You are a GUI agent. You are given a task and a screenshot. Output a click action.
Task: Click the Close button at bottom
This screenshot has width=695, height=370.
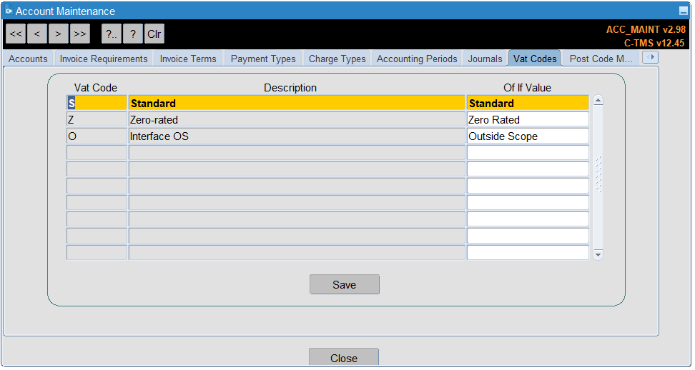coord(344,358)
